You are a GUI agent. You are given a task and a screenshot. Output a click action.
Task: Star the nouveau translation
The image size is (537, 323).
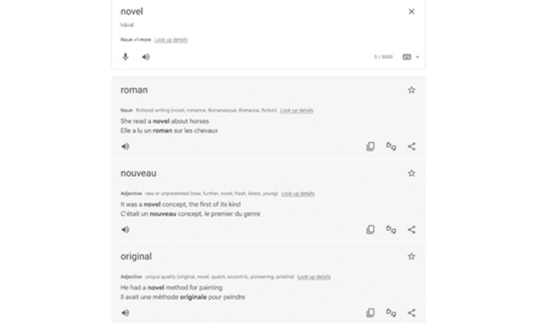[x=411, y=173]
